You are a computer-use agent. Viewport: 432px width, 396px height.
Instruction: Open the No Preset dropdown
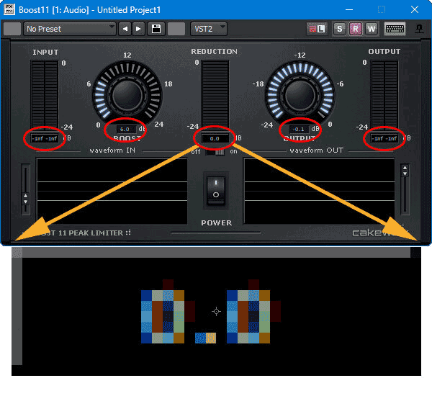coord(70,29)
